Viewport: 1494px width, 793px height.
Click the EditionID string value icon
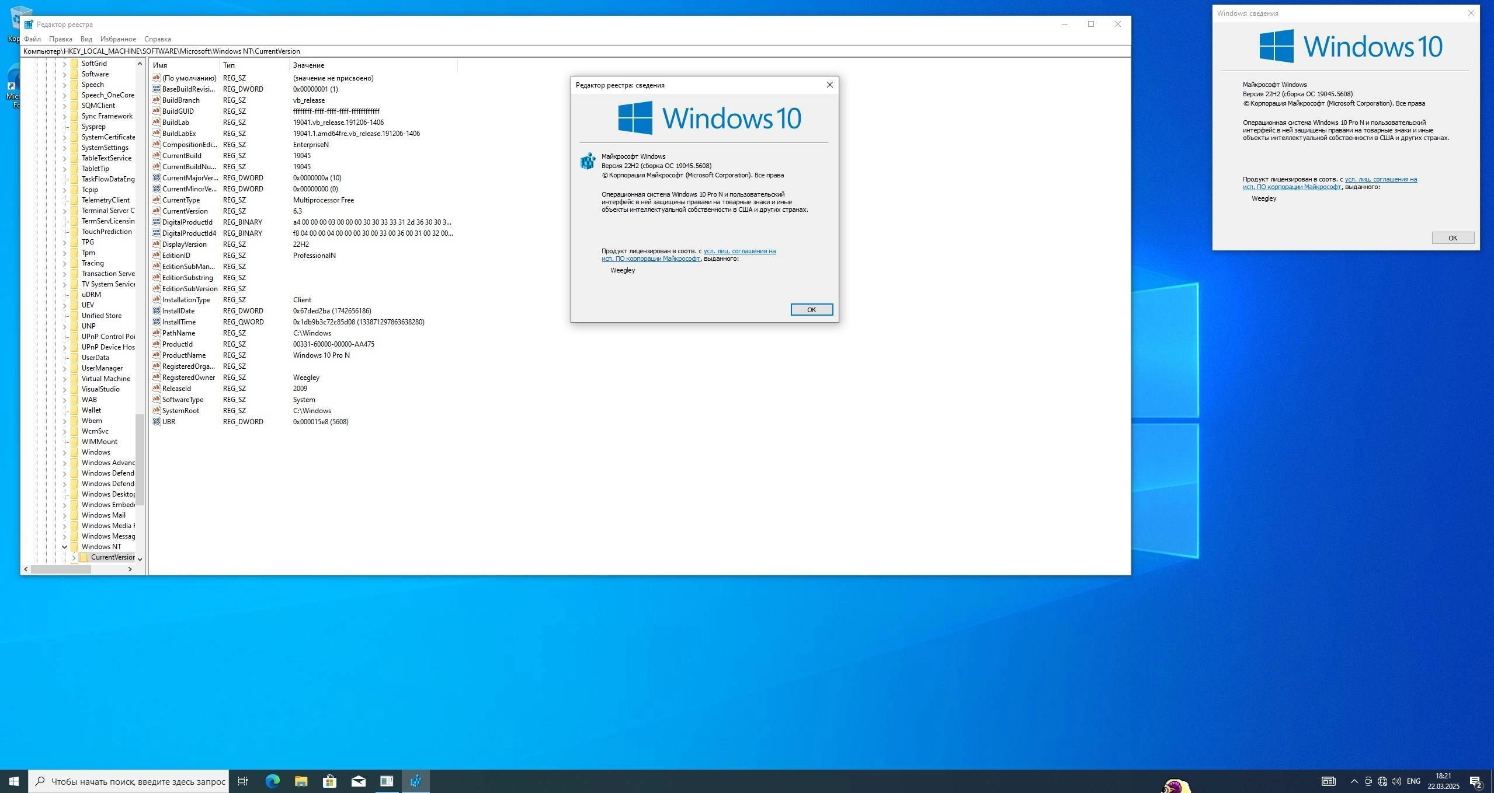click(156, 255)
